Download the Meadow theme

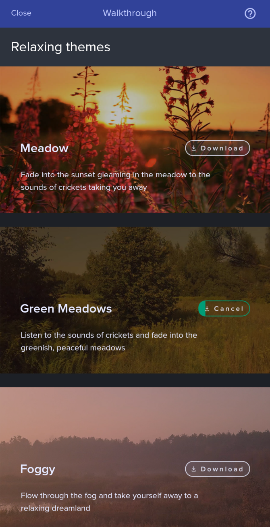point(218,148)
